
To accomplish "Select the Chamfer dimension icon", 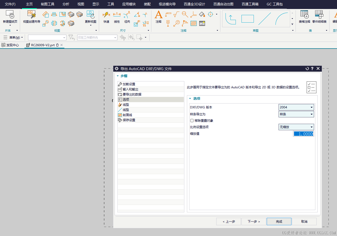I will 145,14.
